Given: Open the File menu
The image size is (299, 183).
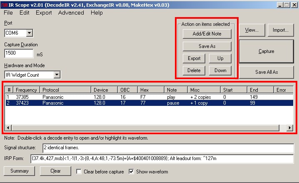Looking at the screenshot, I should click(x=8, y=13).
